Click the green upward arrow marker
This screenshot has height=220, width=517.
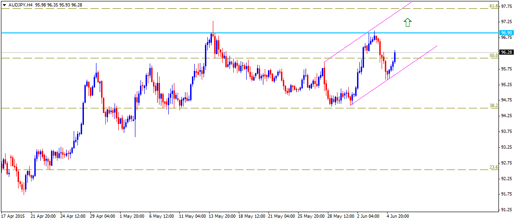point(407,22)
